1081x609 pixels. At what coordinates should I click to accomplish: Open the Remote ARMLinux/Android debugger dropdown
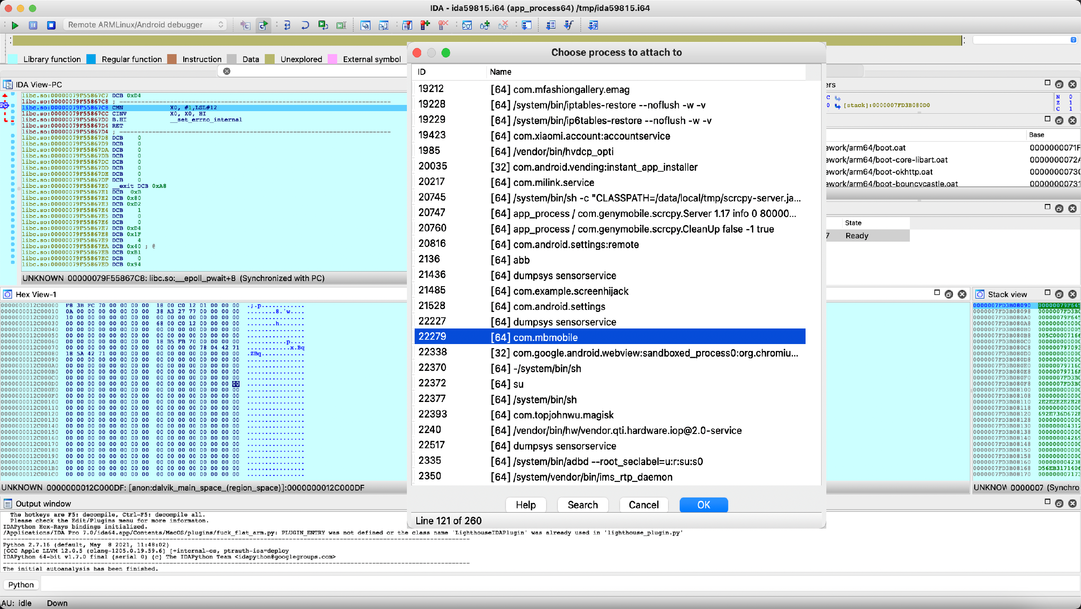coord(145,25)
